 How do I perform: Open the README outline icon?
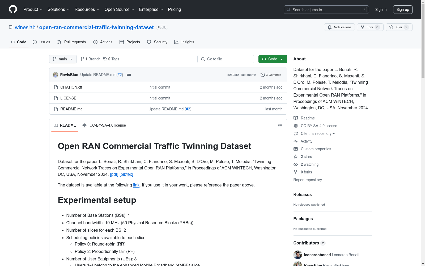(280, 126)
